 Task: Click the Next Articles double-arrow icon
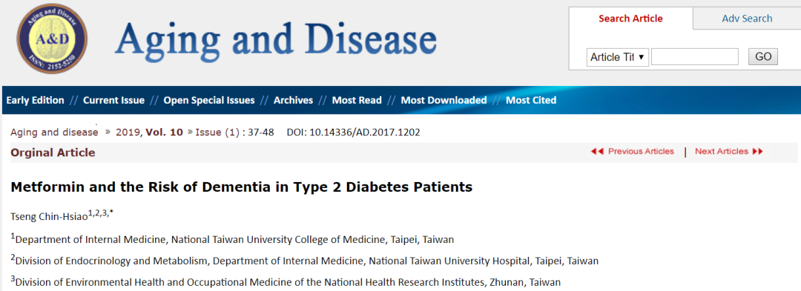[x=757, y=151]
